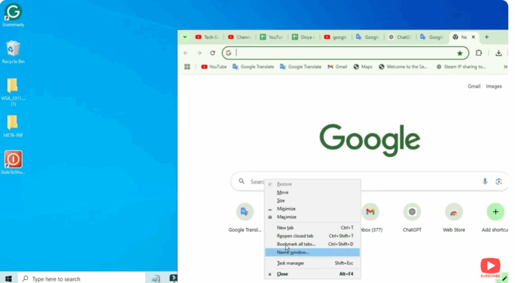Select the WSA_2311 folder on desktop
This screenshot has width=515, height=283.
pyautogui.click(x=13, y=92)
